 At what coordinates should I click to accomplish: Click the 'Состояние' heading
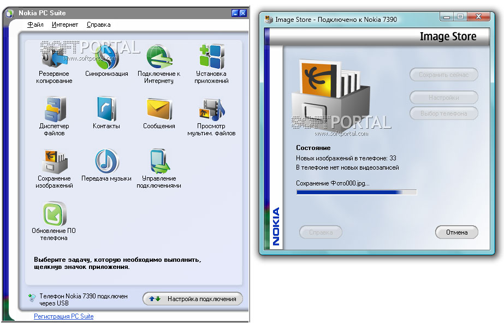tap(313, 148)
